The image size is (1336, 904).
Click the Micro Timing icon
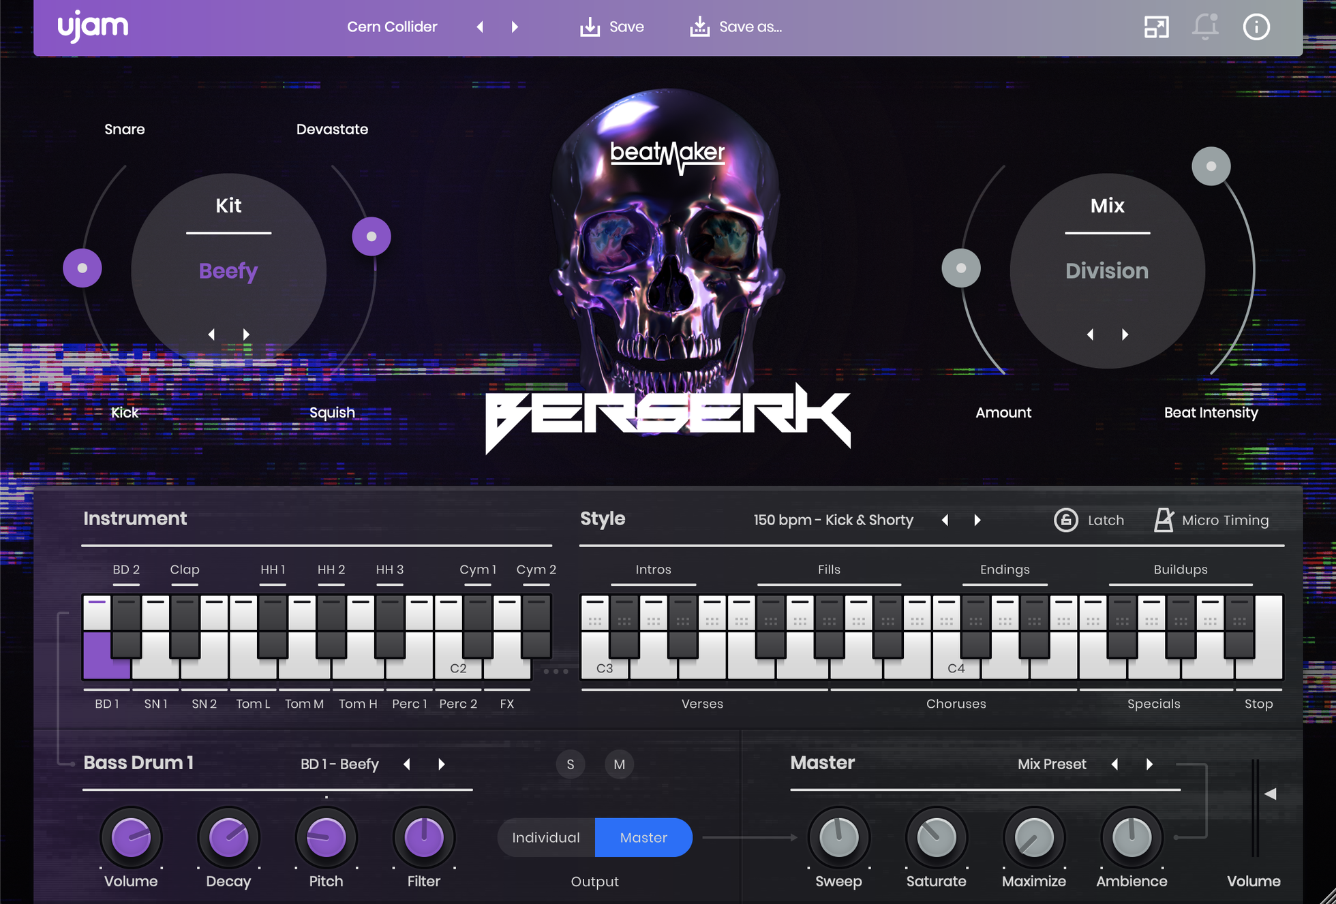tap(1164, 518)
